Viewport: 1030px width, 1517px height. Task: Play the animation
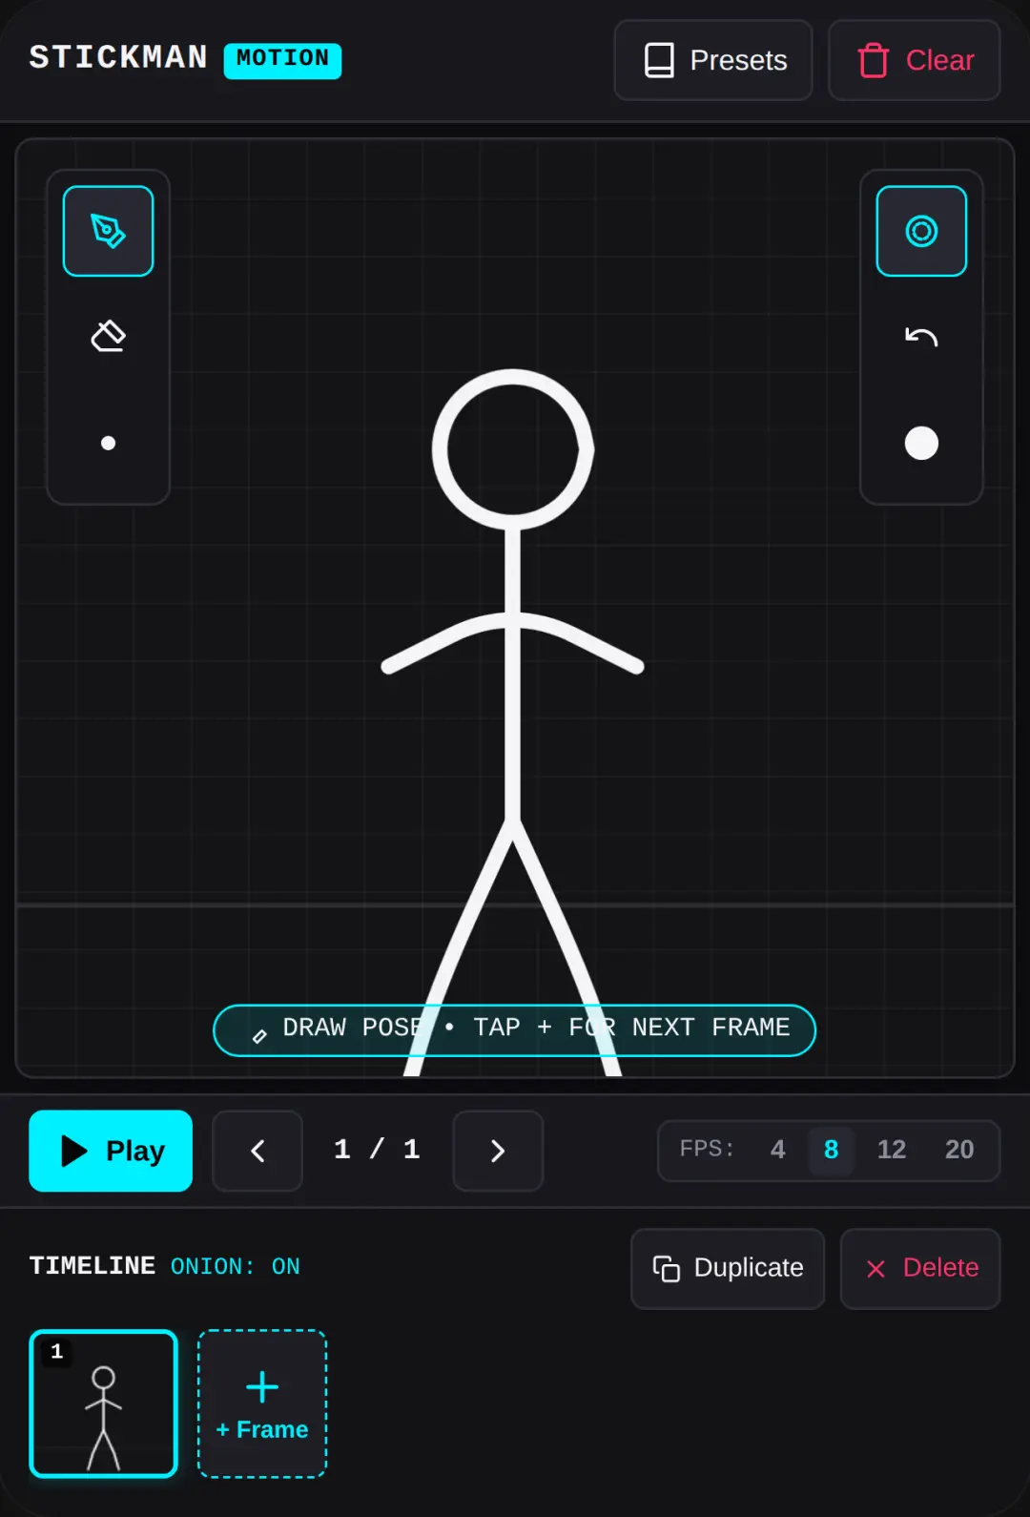click(x=111, y=1151)
